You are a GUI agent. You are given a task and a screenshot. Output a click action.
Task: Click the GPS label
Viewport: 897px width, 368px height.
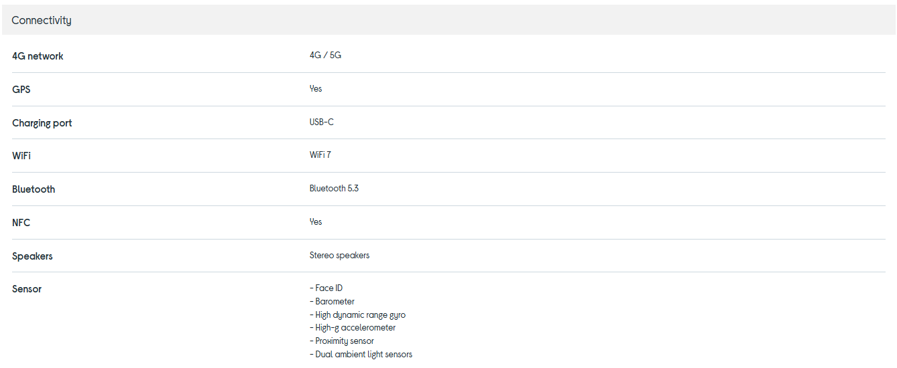(21, 90)
